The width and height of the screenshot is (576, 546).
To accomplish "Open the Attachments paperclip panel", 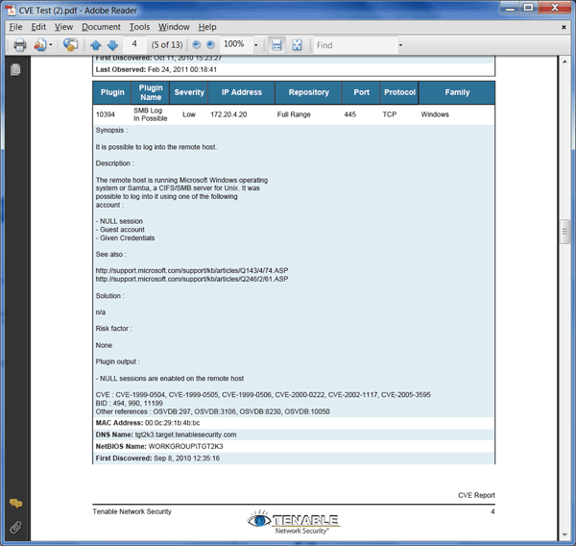I will pos(15,527).
